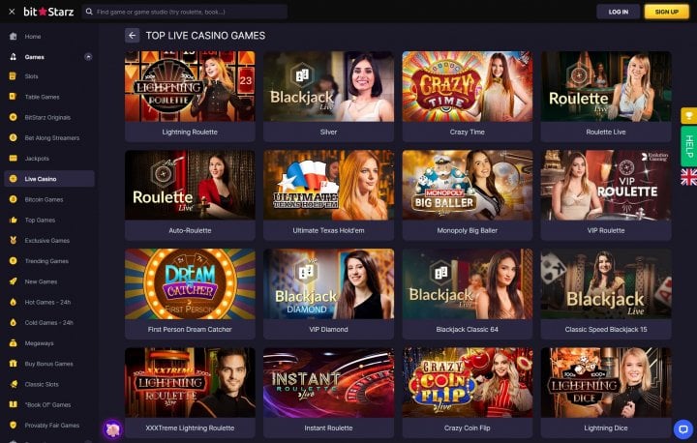Select Live Casino in sidebar
Viewport: 697px width, 443px height.
pyautogui.click(x=49, y=179)
